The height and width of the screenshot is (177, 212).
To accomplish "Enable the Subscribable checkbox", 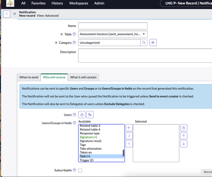I will [x=80, y=170].
